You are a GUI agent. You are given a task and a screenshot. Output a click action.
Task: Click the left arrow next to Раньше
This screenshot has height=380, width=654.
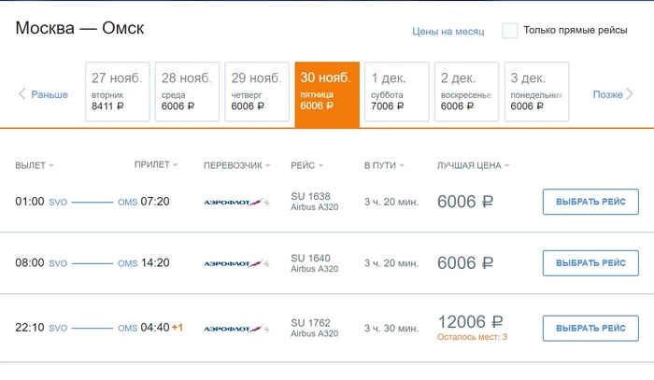(21, 93)
